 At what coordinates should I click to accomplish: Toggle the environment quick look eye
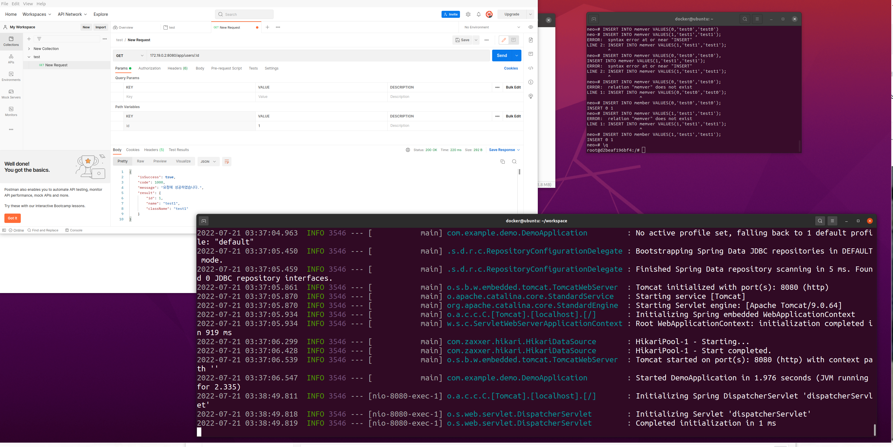point(530,27)
